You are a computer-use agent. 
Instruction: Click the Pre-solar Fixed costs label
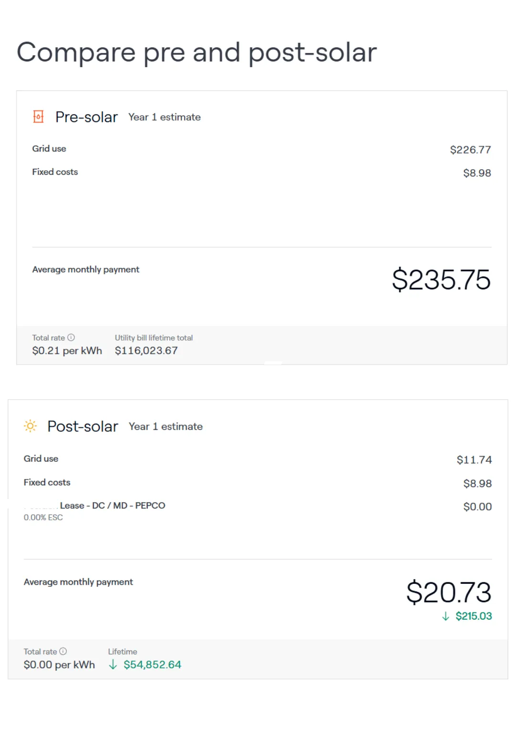pyautogui.click(x=55, y=172)
